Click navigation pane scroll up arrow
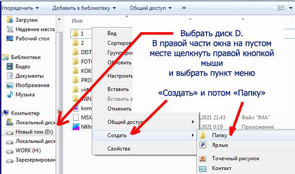 [59, 19]
